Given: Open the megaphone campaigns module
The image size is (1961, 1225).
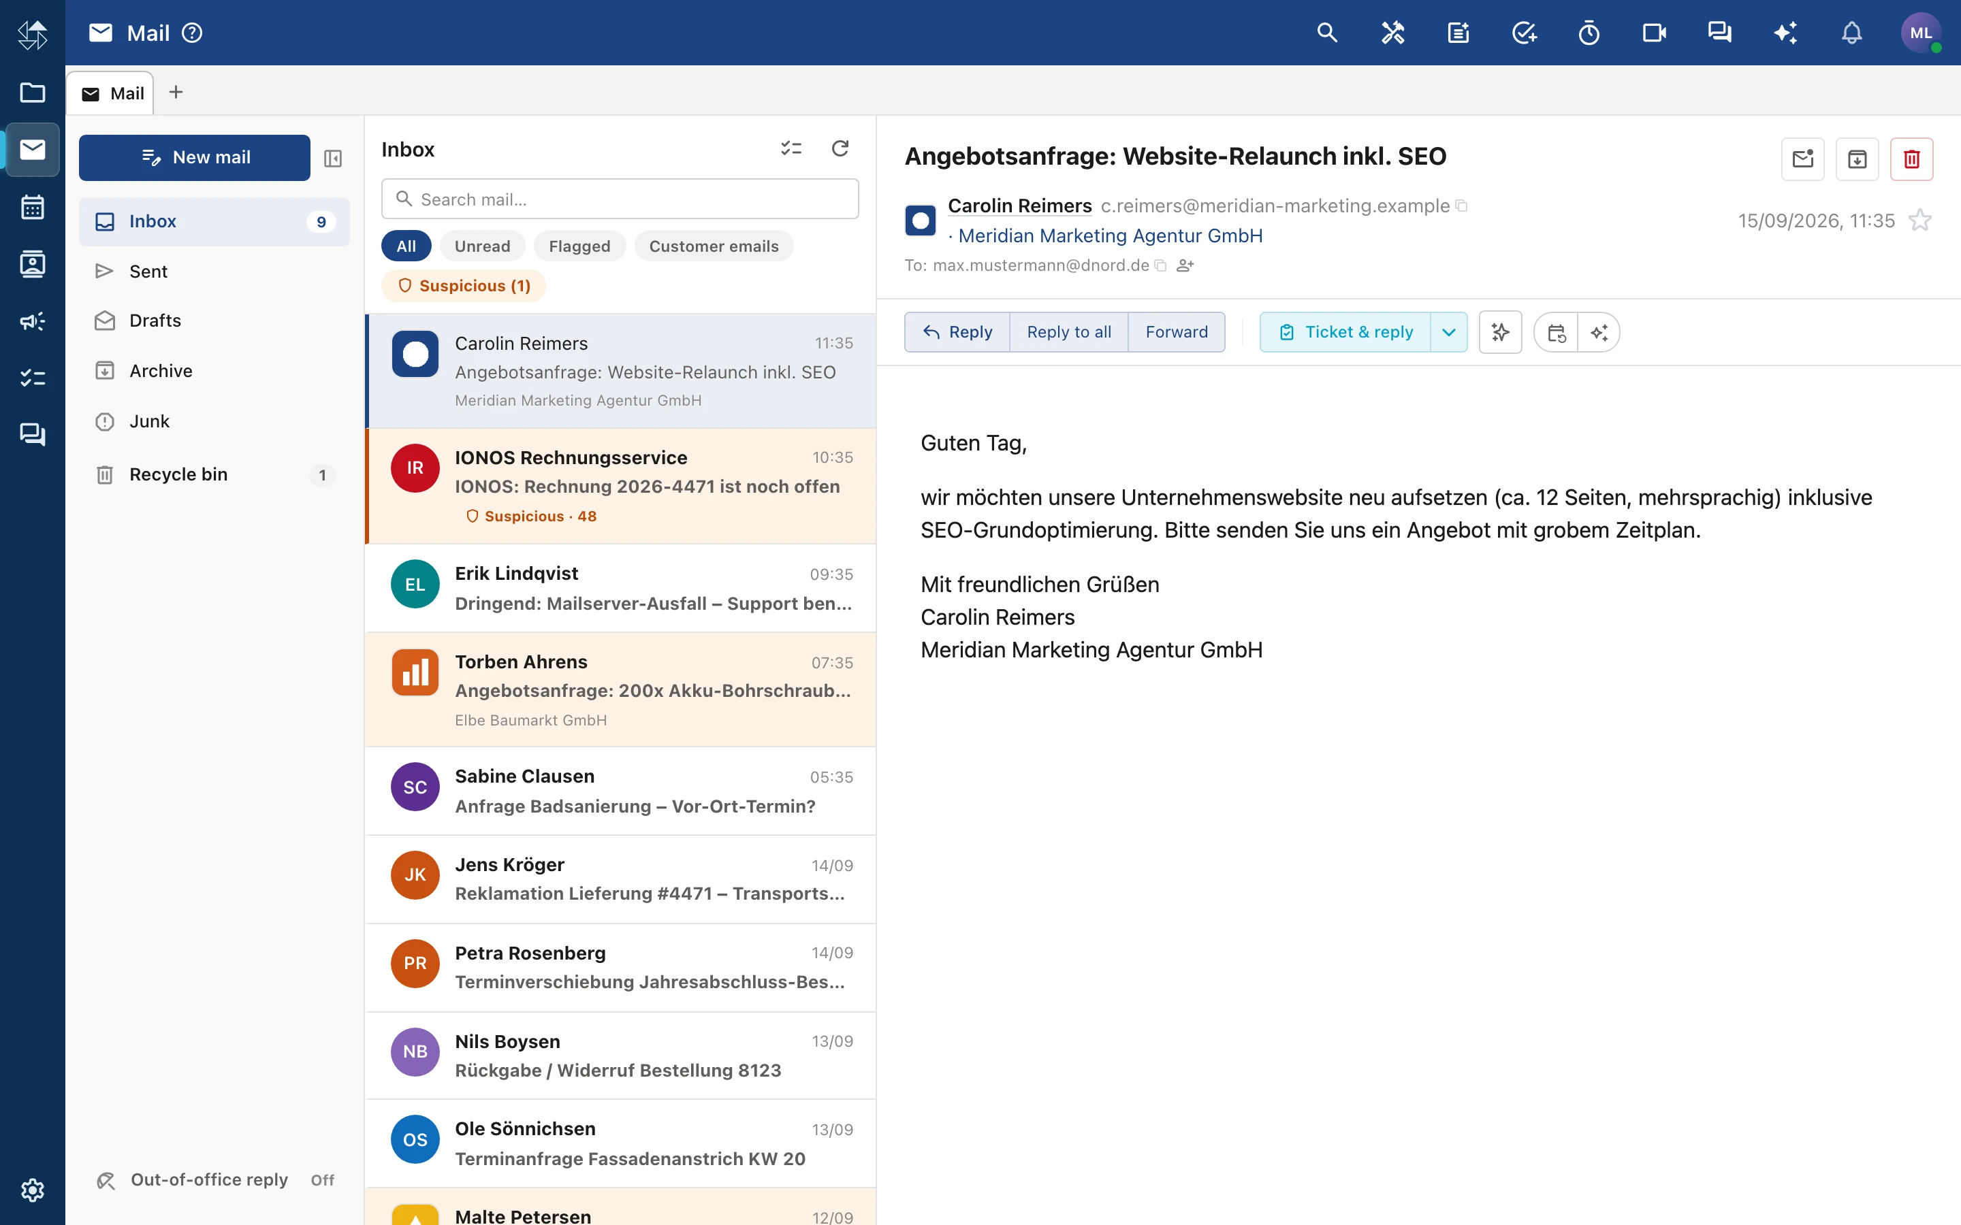Looking at the screenshot, I should (x=33, y=321).
